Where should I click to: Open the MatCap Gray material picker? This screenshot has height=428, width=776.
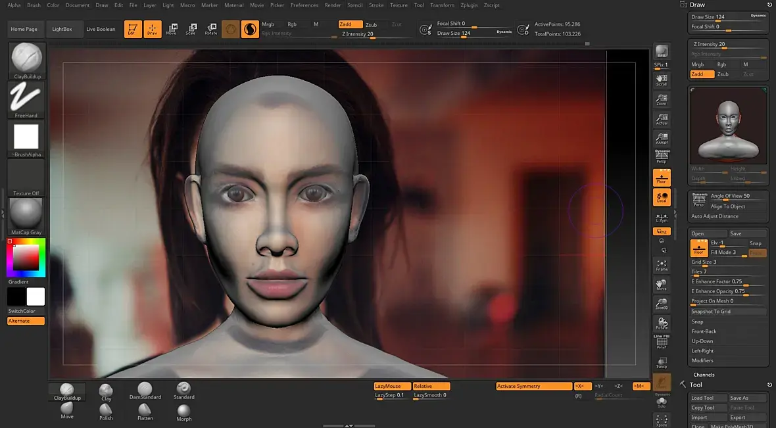click(x=26, y=215)
